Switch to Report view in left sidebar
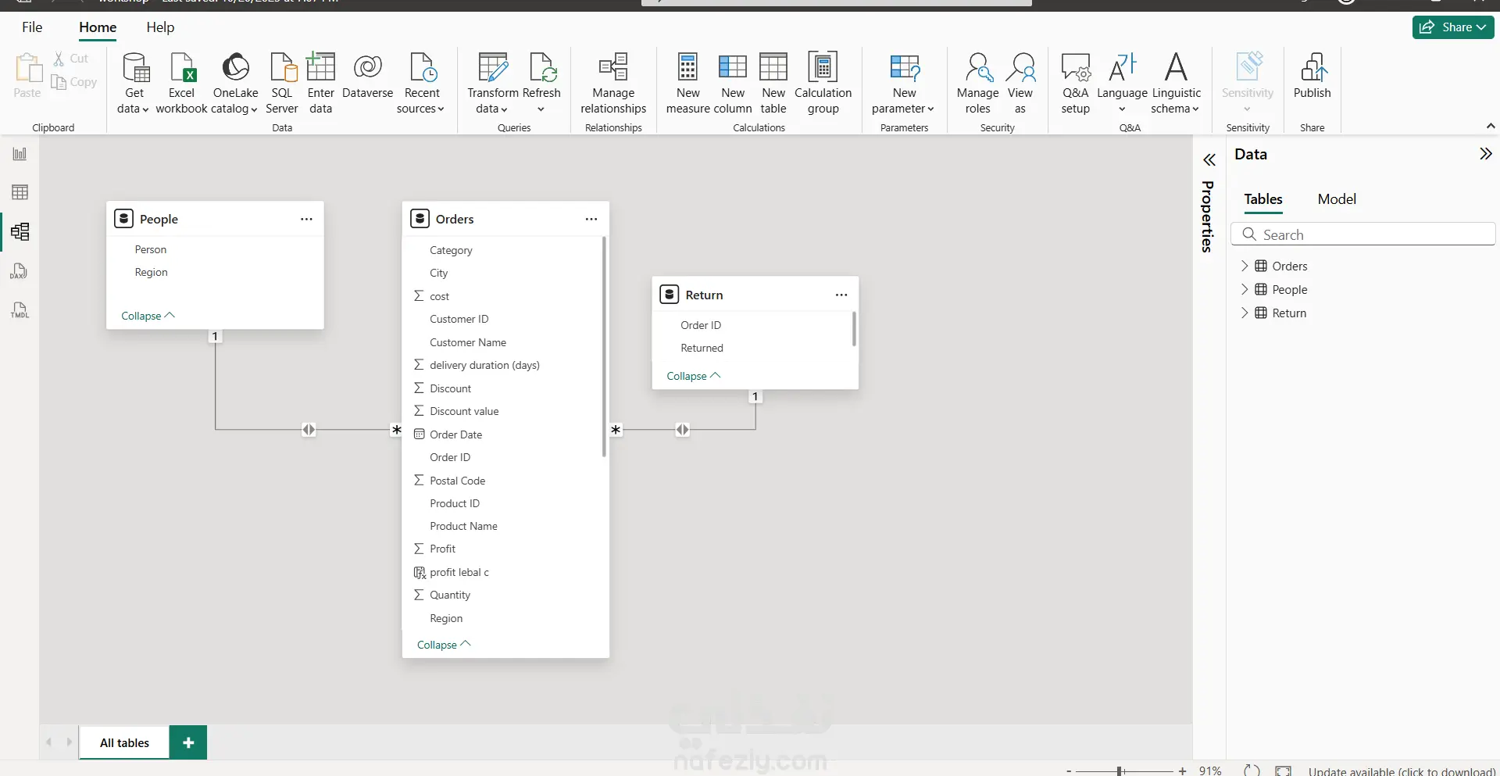Image resolution: width=1500 pixels, height=776 pixels. 20,154
